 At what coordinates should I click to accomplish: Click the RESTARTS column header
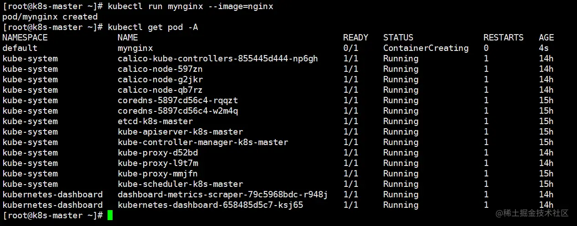pyautogui.click(x=504, y=38)
